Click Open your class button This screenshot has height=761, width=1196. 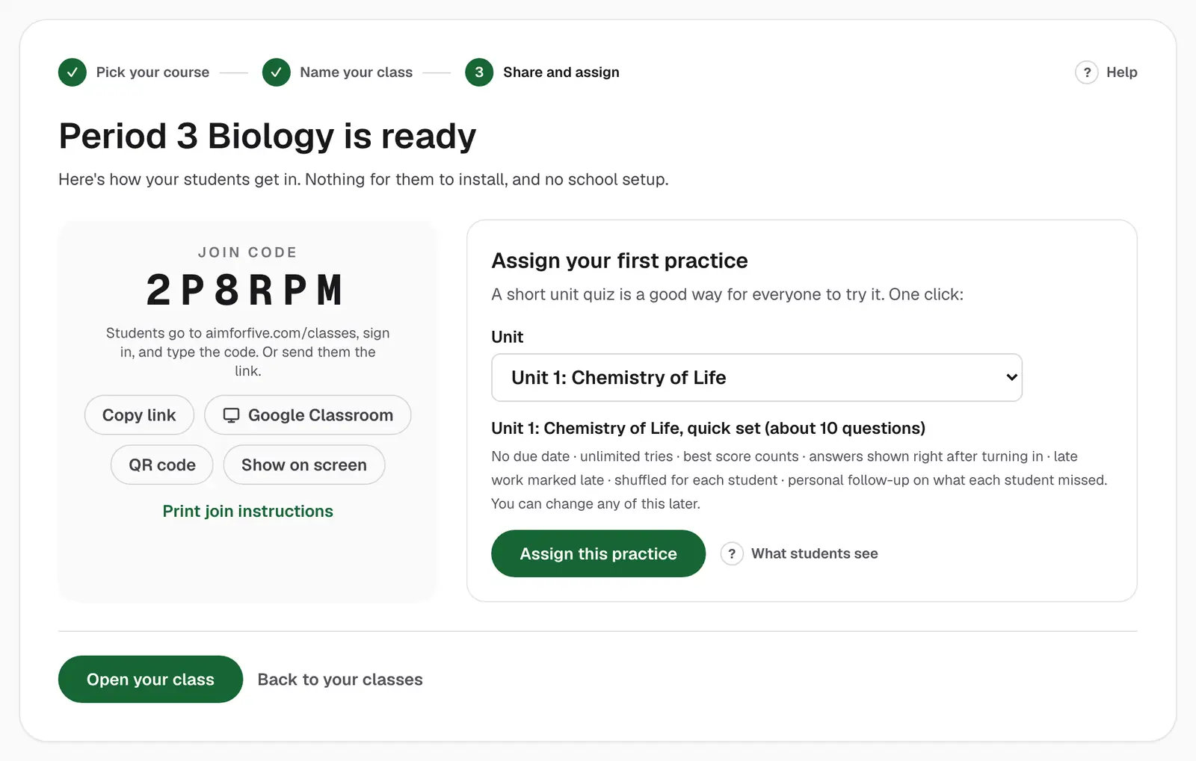coord(150,680)
